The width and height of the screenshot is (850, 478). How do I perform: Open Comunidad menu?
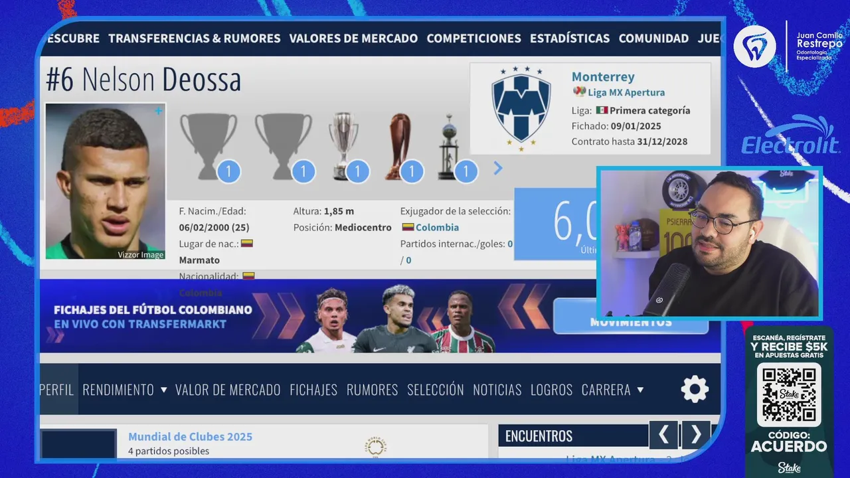point(653,39)
